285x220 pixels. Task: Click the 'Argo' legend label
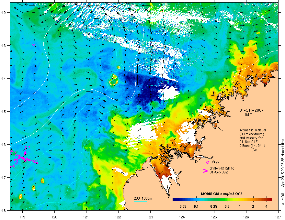[x=216, y=161]
